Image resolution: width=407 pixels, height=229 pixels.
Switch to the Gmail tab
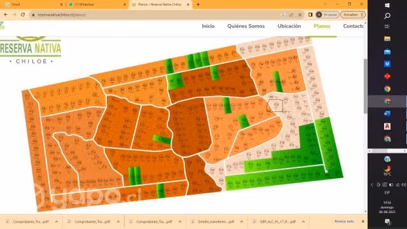[x=32, y=4]
